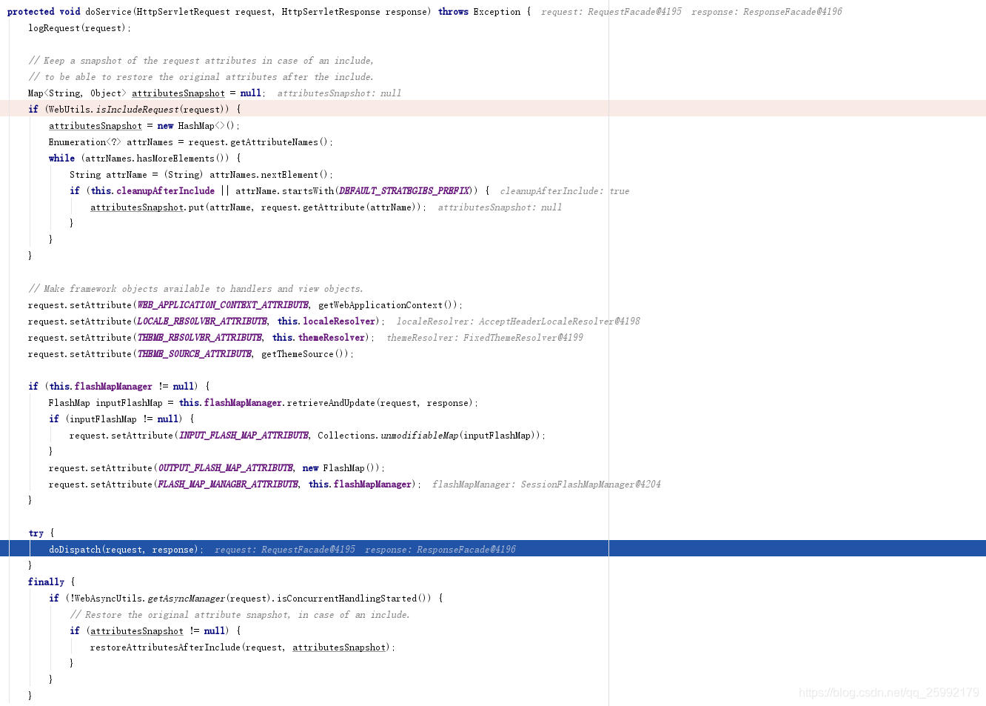The width and height of the screenshot is (986, 706).
Task: Click the getAsyncManager method call
Action: [187, 599]
